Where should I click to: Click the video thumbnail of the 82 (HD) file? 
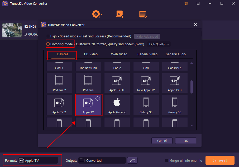pos(12,30)
